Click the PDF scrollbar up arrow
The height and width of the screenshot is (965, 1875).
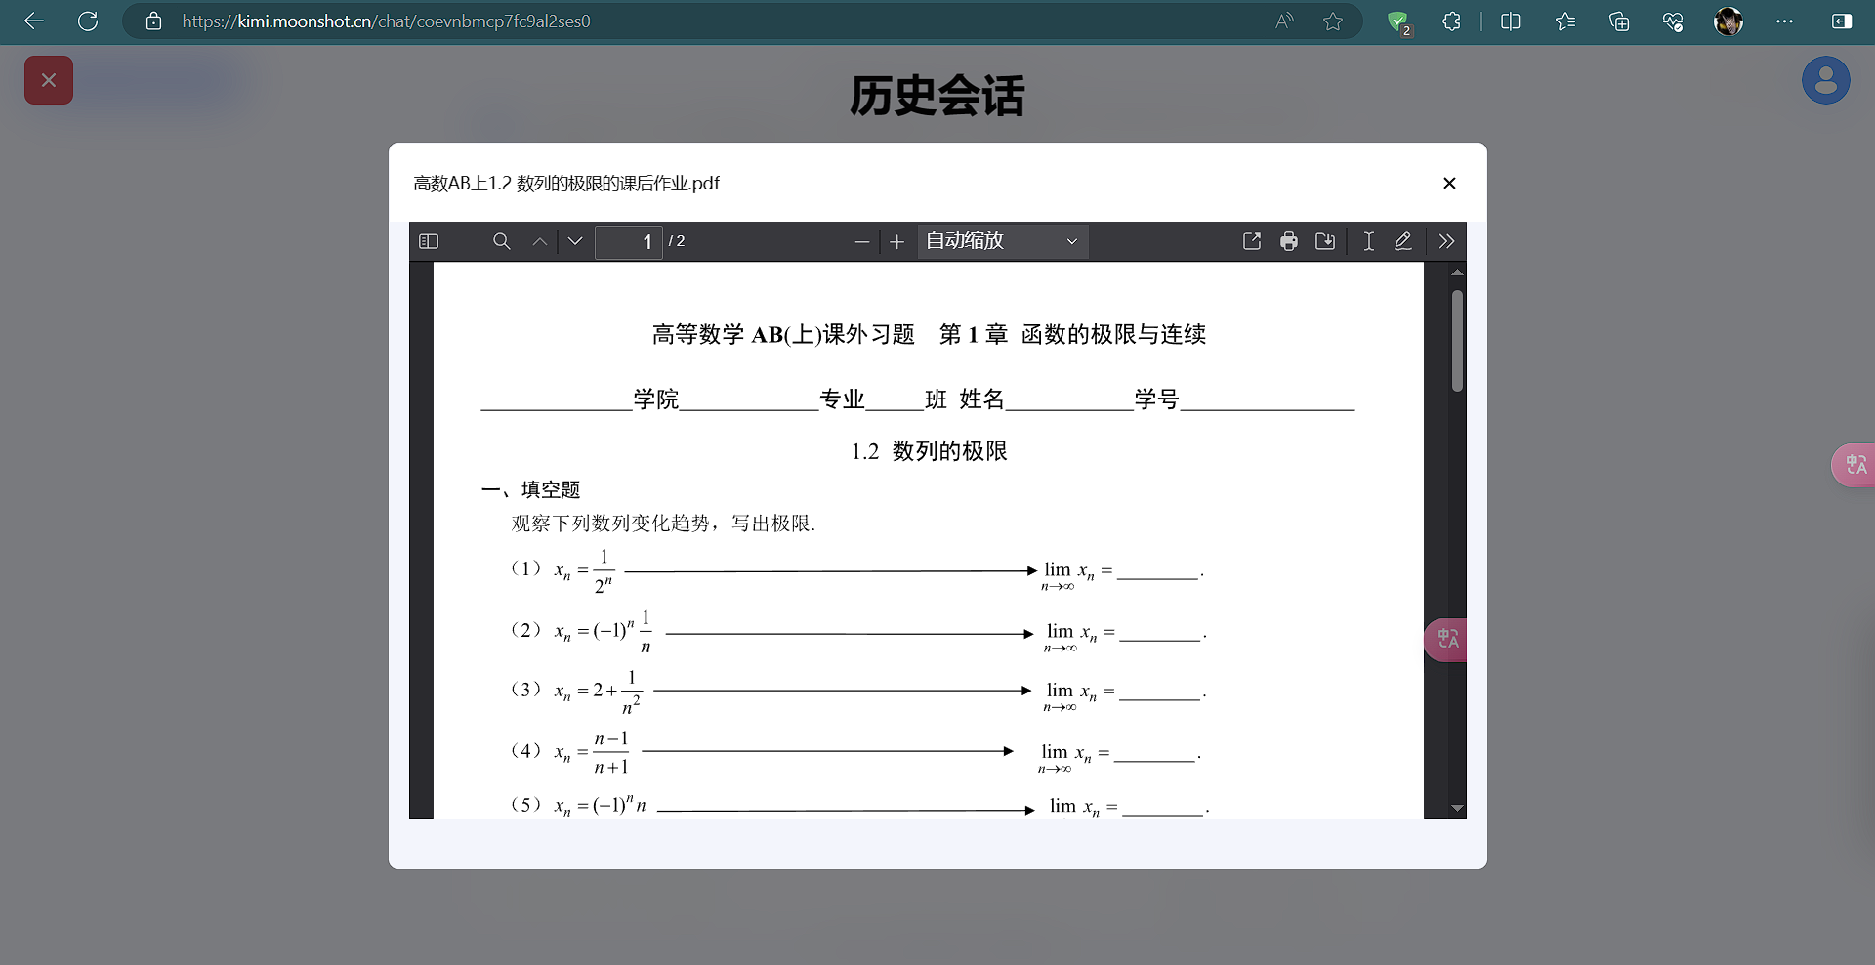click(1457, 273)
